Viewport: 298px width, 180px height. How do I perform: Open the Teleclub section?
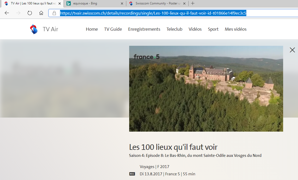174,29
